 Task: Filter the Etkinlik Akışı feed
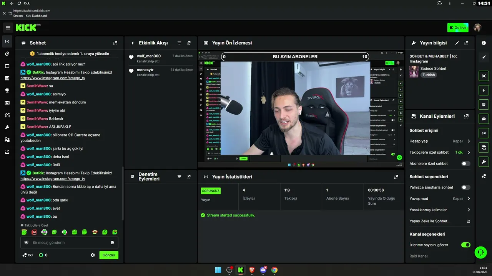coord(179,43)
